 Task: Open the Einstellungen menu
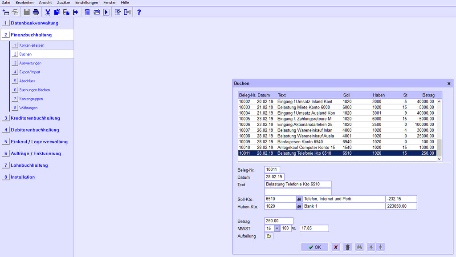point(86,3)
